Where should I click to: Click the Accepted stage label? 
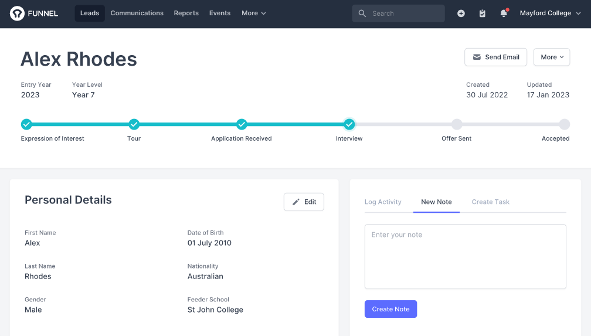[x=556, y=138]
